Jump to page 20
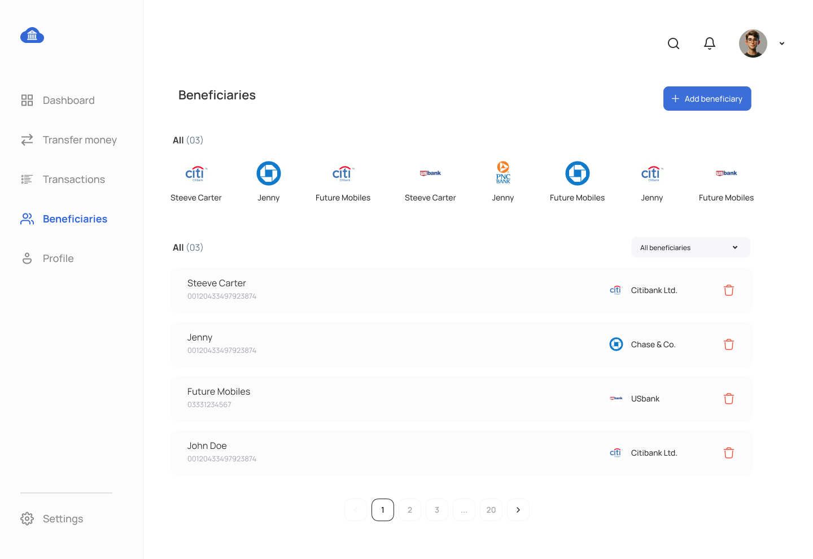The image size is (813, 559). click(x=491, y=510)
